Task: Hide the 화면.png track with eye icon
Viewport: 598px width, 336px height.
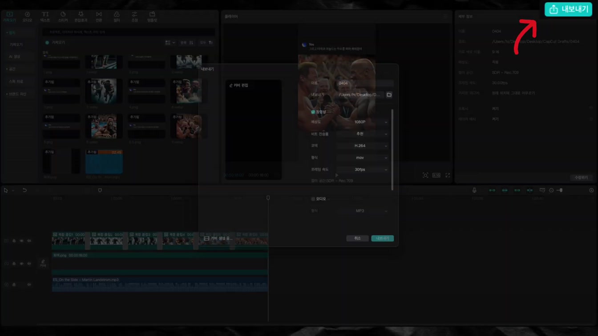Action: (21, 264)
